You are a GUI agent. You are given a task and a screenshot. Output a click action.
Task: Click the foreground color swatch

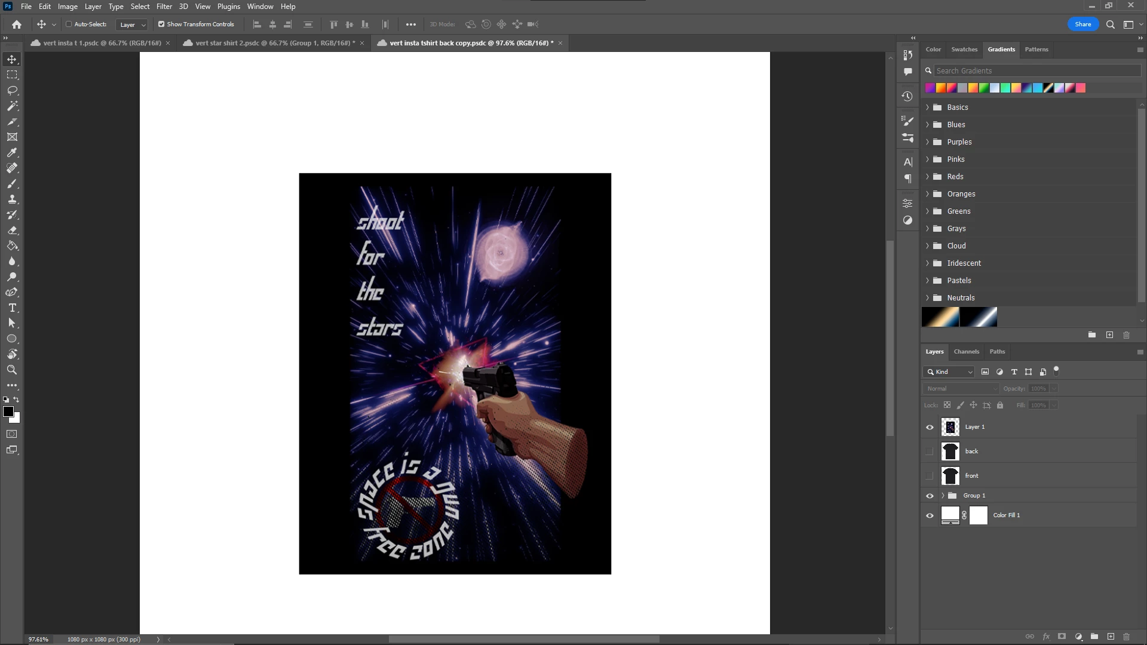click(x=8, y=411)
